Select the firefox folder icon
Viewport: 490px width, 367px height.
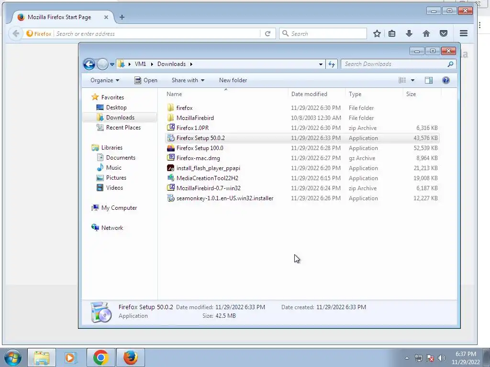pos(171,108)
